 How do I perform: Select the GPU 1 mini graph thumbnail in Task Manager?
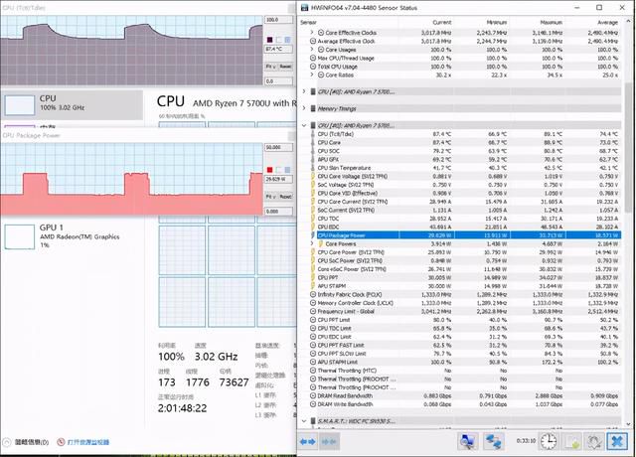click(x=20, y=236)
